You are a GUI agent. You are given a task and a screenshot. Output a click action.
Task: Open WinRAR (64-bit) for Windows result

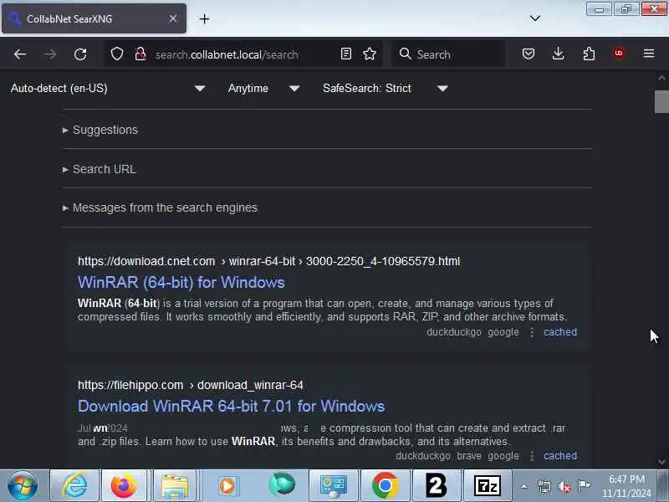(x=181, y=283)
